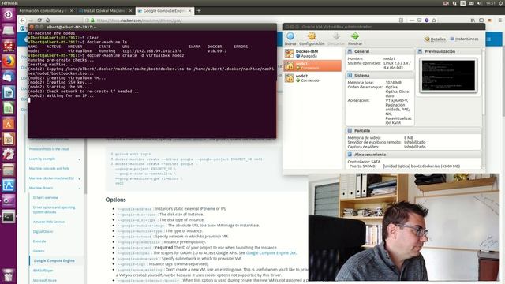Select the nodo2 virtual machine
505x284 pixels.
(x=312, y=78)
